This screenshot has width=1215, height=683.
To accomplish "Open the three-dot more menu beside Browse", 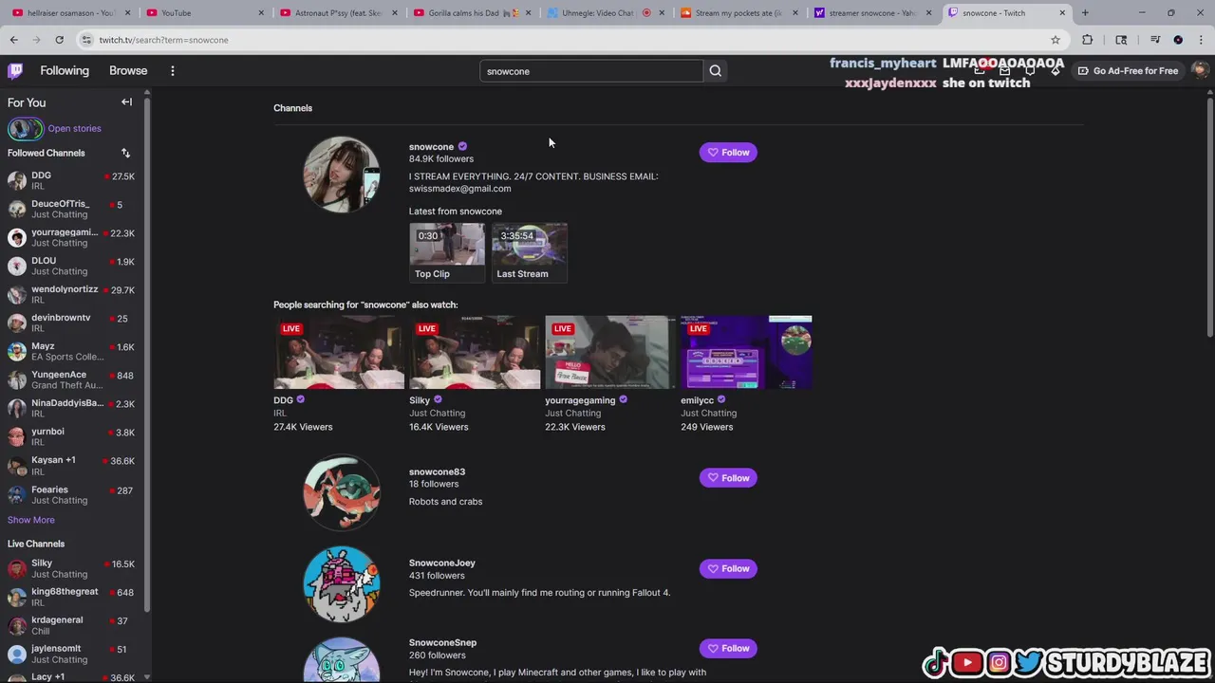I will pyautogui.click(x=173, y=71).
